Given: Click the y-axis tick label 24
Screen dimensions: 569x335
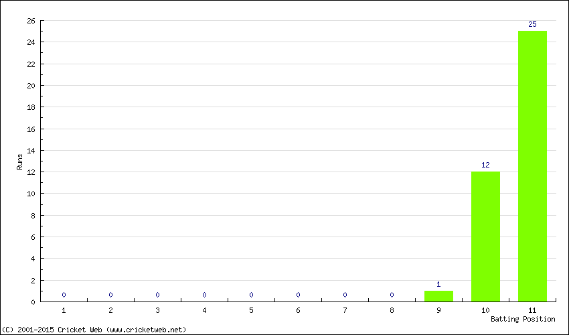Looking at the screenshot, I should 31,42.
